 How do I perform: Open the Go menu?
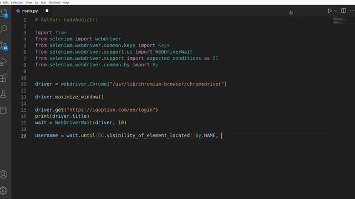[x=37, y=2]
